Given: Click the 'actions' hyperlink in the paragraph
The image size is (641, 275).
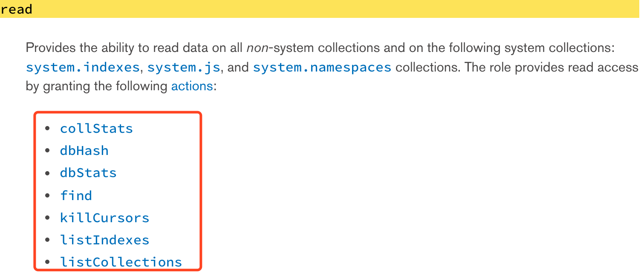Looking at the screenshot, I should [192, 86].
